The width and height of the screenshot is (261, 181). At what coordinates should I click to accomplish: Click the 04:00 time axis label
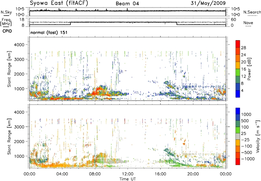click(x=62, y=174)
